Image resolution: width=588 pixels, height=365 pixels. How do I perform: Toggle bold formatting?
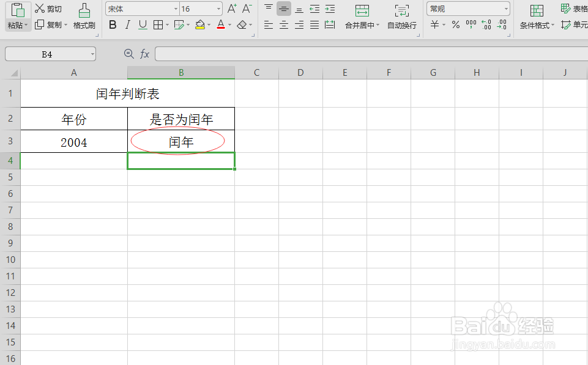click(x=112, y=24)
